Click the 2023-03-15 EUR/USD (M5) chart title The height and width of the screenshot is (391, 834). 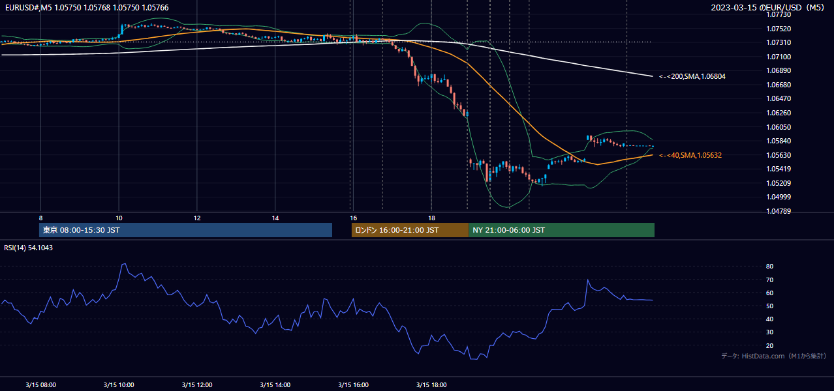[x=768, y=7]
